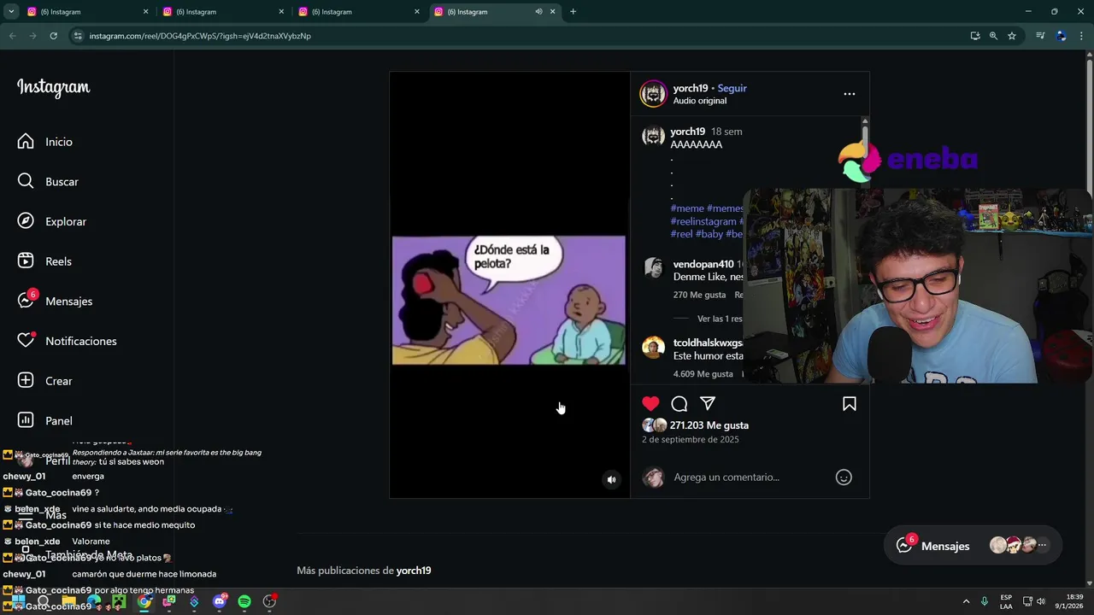
Task: Open Audio original link
Action: coord(699,101)
